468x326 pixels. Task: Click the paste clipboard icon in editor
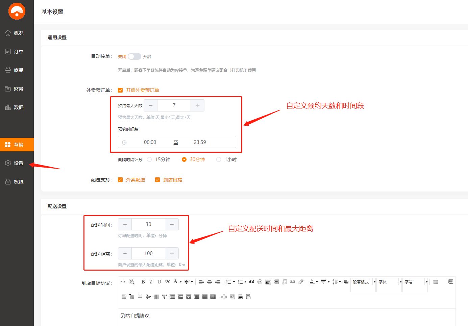[x=248, y=297]
